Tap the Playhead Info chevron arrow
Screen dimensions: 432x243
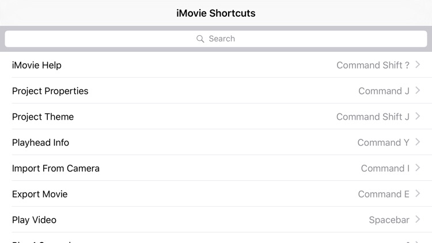click(418, 142)
